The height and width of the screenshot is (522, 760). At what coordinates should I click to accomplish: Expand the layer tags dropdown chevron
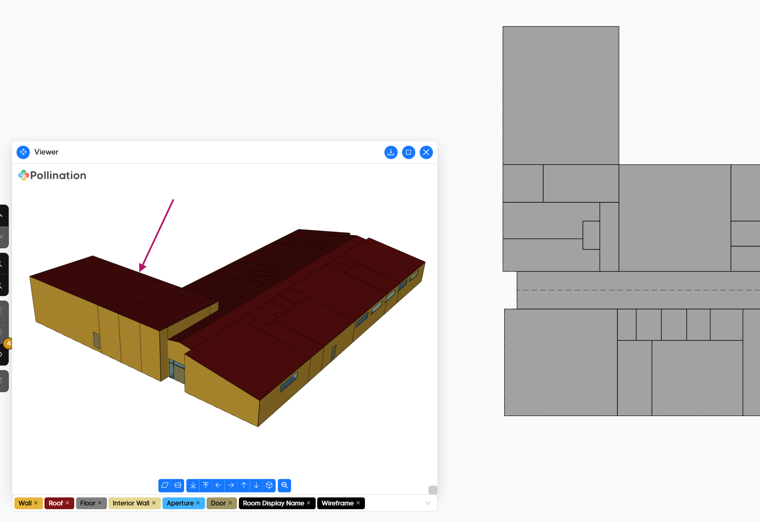[427, 503]
